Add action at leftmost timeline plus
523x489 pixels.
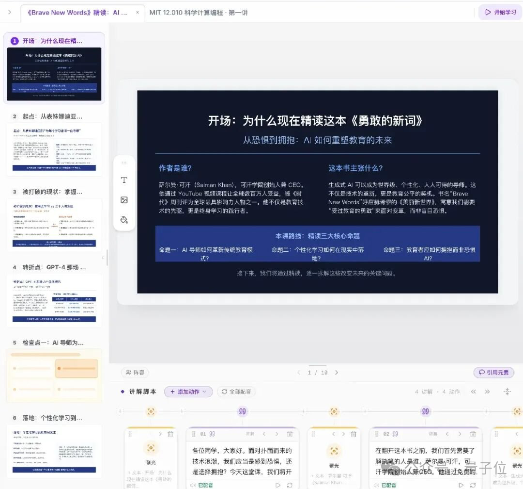[x=121, y=411]
